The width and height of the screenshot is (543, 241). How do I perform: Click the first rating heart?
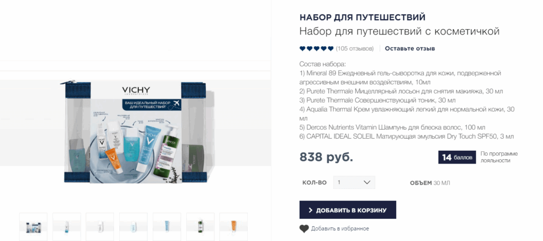[303, 48]
